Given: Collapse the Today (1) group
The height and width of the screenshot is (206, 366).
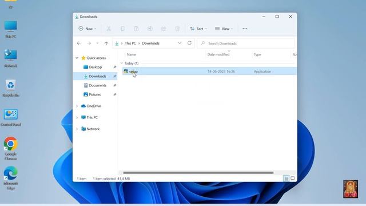Looking at the screenshot, I should 122,64.
